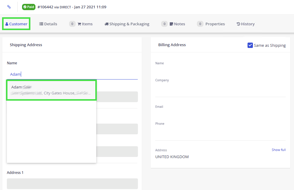Screen dimensions: 294x190
Task: Click the green Paid status badge
Action: (x=29, y=7)
